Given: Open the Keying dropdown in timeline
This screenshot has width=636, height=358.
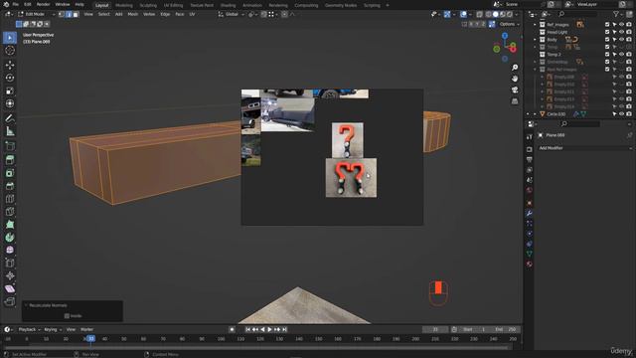Looking at the screenshot, I should (53, 329).
